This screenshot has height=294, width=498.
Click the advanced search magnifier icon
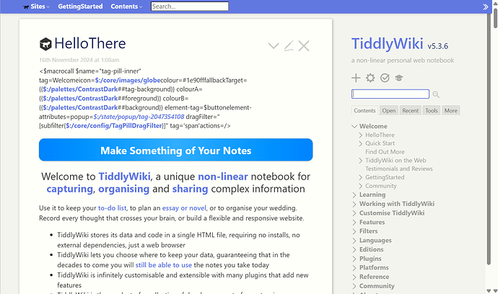[x=436, y=94]
